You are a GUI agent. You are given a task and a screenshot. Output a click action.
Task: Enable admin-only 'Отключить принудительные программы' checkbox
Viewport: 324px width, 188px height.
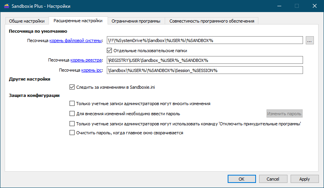(72, 124)
